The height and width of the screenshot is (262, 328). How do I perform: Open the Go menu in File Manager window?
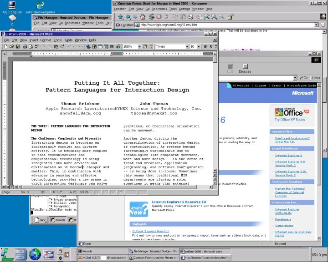click(x=61, y=23)
